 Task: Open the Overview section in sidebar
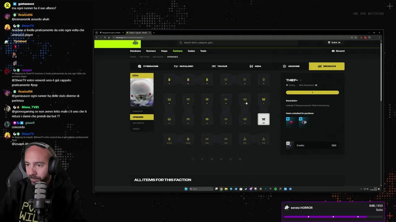[142, 111]
